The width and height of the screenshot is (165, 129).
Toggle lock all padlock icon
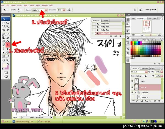pos(146,76)
